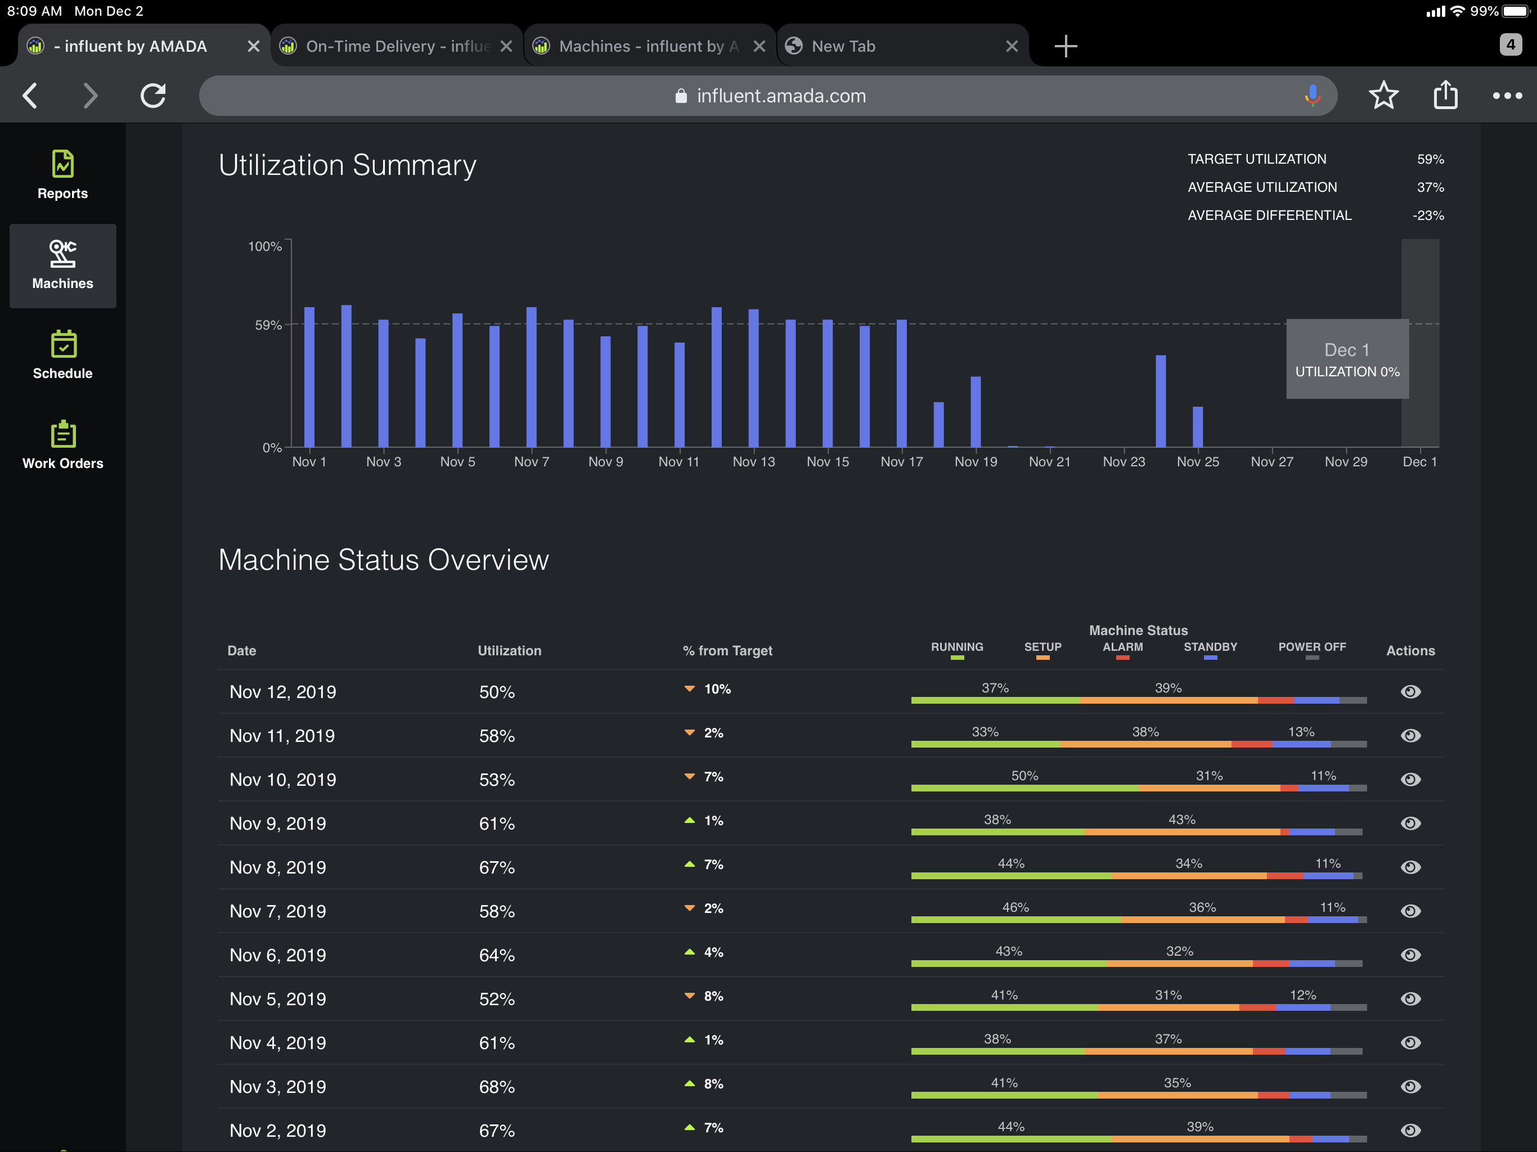Activate voice search in the address bar
This screenshot has width=1537, height=1152.
click(x=1313, y=95)
